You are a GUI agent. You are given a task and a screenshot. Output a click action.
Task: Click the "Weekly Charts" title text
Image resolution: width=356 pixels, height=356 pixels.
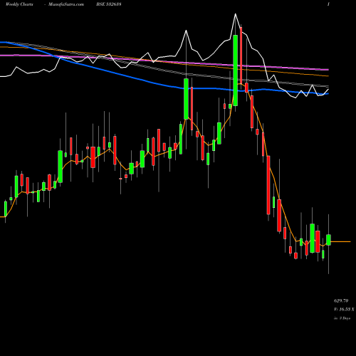coord(19,4)
